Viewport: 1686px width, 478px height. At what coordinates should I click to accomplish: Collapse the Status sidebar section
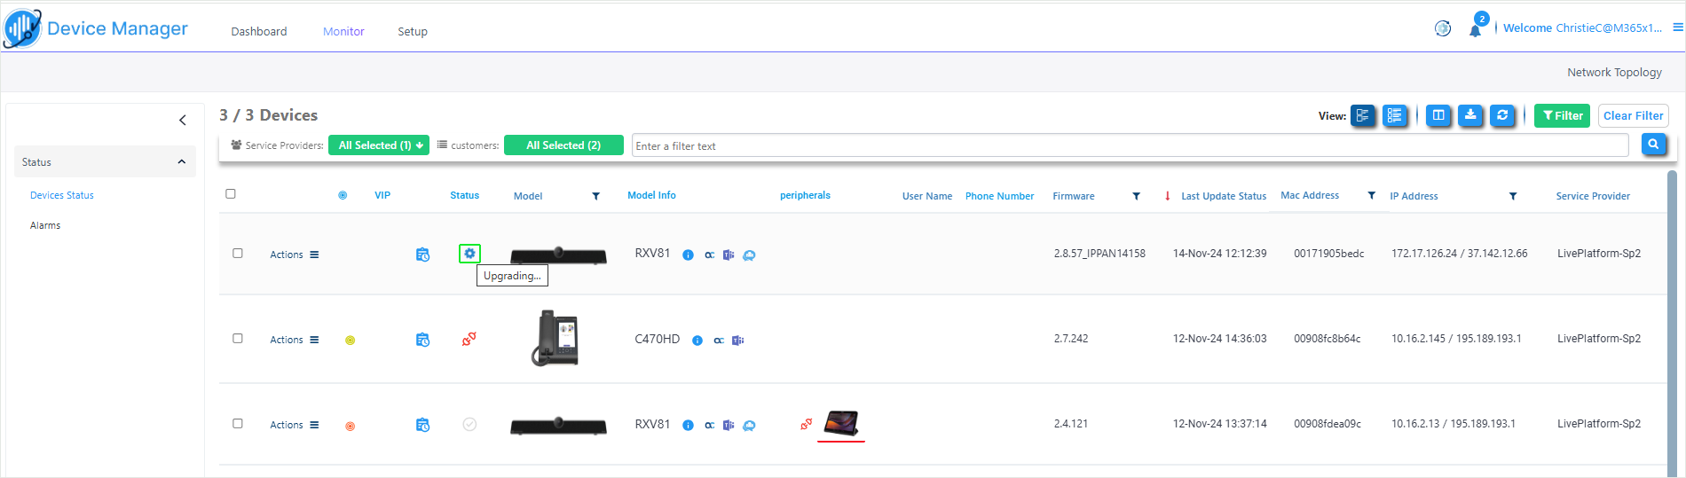click(181, 161)
